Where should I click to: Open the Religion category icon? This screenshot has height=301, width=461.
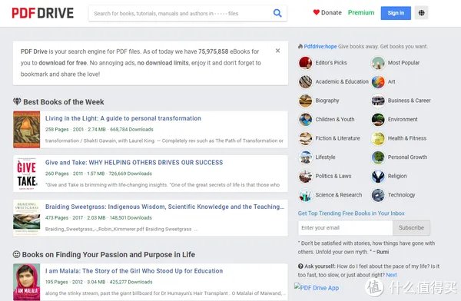coord(378,176)
